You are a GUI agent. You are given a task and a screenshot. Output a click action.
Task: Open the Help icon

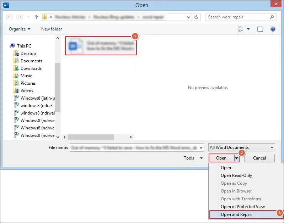[x=273, y=29]
